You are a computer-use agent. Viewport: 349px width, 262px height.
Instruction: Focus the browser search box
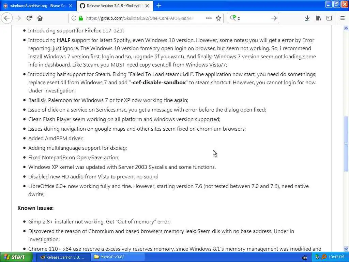click(x=253, y=18)
